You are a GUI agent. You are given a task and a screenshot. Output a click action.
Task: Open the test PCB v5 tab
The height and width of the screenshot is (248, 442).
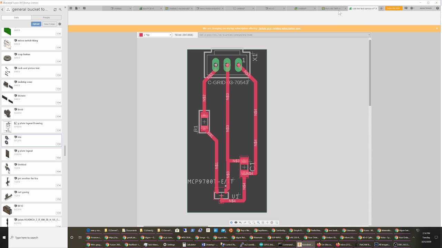(148, 8)
